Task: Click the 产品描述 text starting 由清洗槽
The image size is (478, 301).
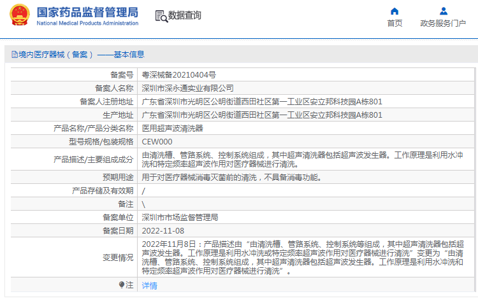Action: (x=302, y=160)
